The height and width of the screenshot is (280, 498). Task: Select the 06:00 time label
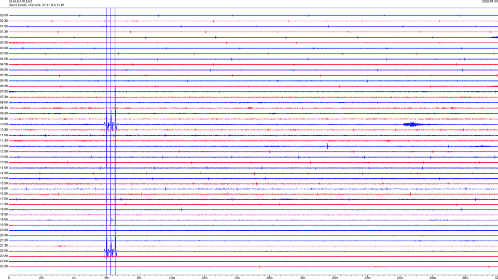(x=4, y=81)
